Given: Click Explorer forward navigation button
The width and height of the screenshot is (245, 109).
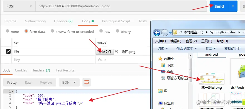Looking at the screenshot, I should coord(165,33).
